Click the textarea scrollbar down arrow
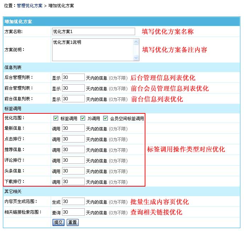 [136, 58]
